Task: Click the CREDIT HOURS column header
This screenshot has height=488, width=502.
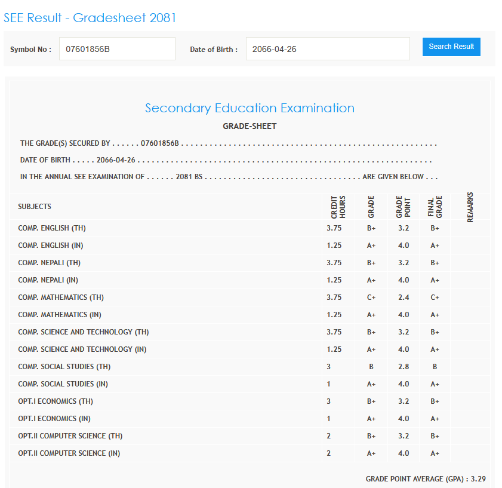Action: tap(338, 207)
